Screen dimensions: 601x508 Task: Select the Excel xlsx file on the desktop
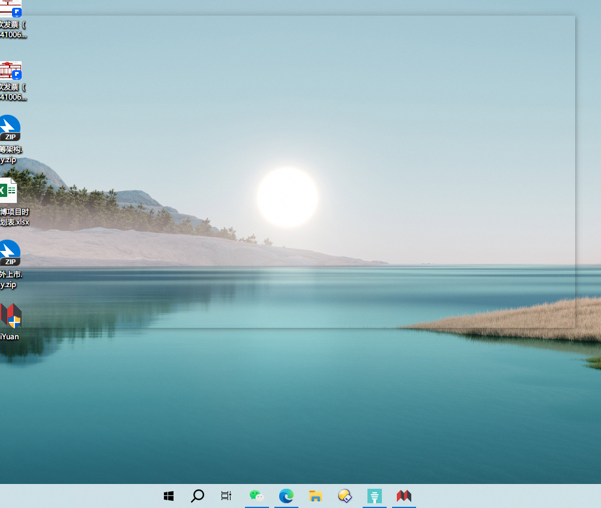pos(13,202)
